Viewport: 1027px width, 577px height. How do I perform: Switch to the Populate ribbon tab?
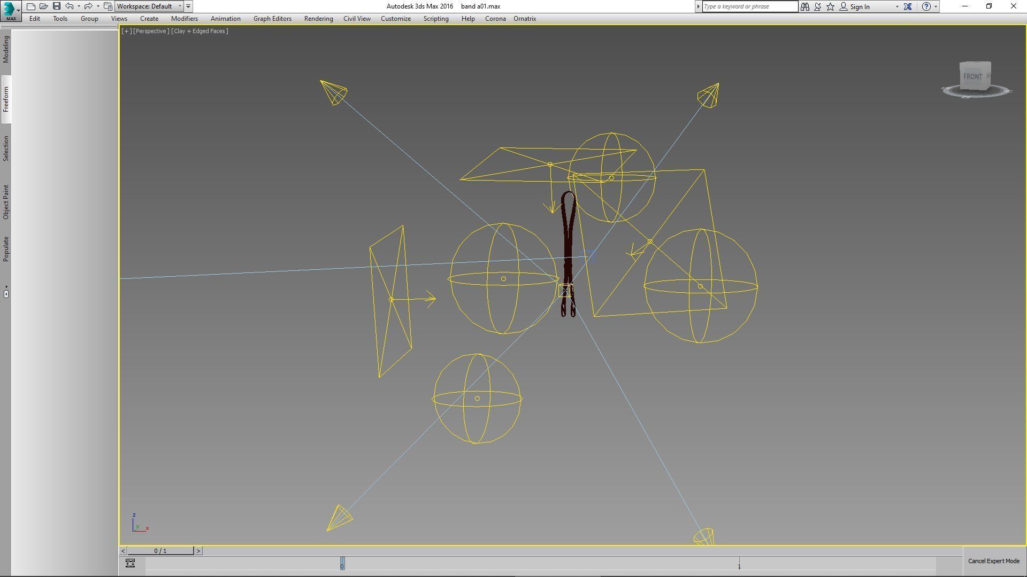pos(6,249)
